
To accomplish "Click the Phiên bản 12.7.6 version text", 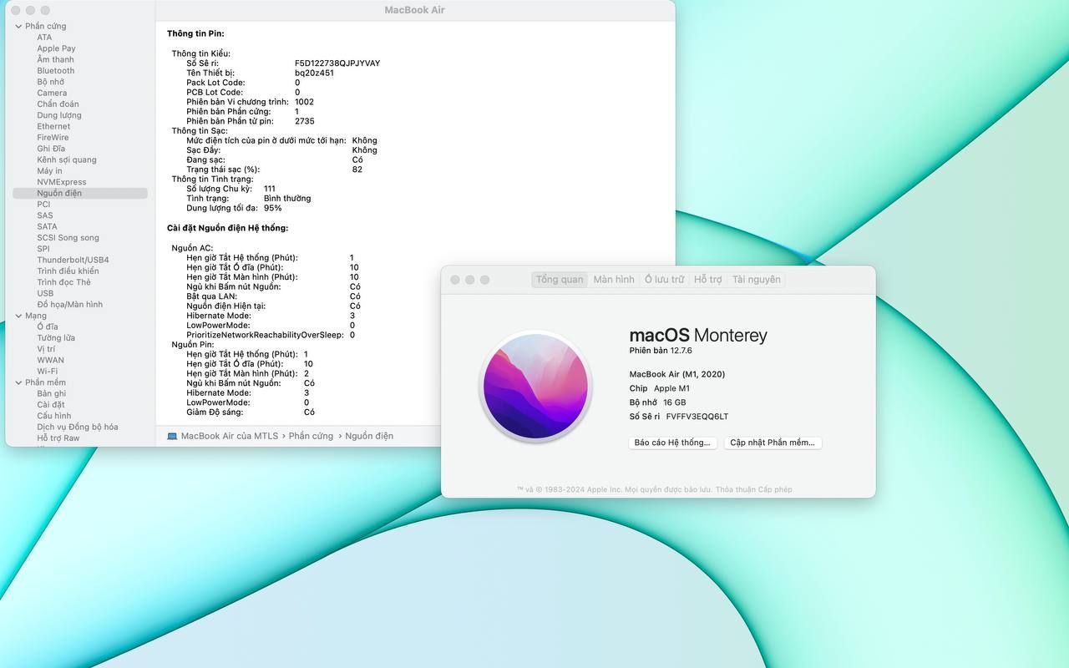I will (x=661, y=351).
